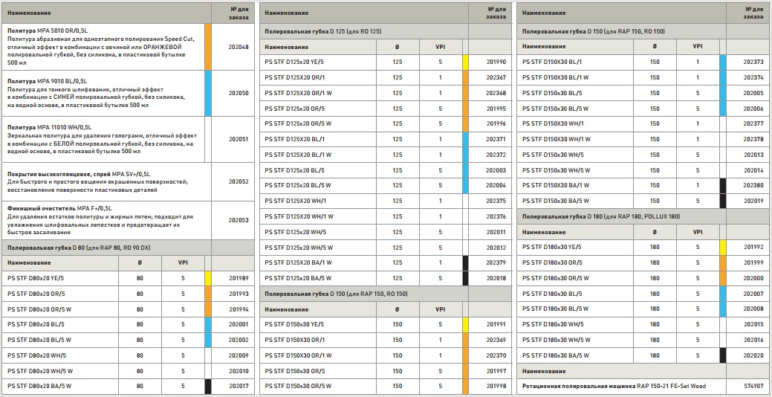
Task: Select the PS STF D80x20 BL/5 W row name
Action: (x=39, y=340)
